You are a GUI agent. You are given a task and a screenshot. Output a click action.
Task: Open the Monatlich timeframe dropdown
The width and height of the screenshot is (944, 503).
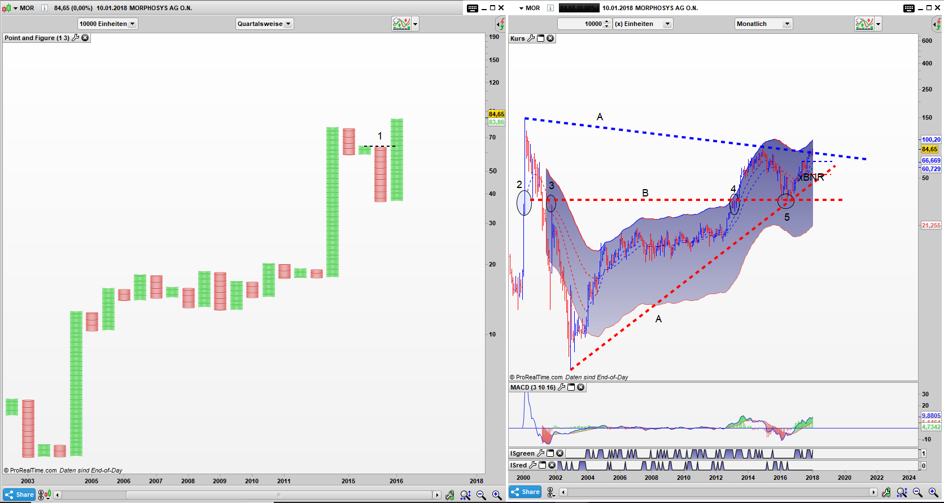point(764,24)
